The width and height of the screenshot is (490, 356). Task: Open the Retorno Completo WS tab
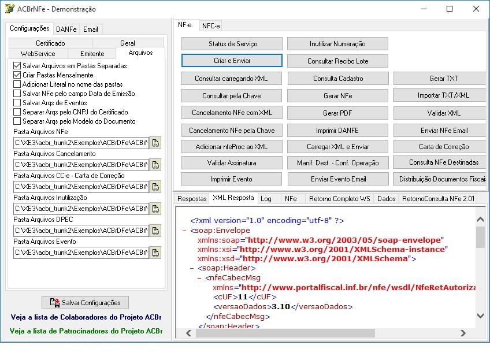(x=340, y=199)
